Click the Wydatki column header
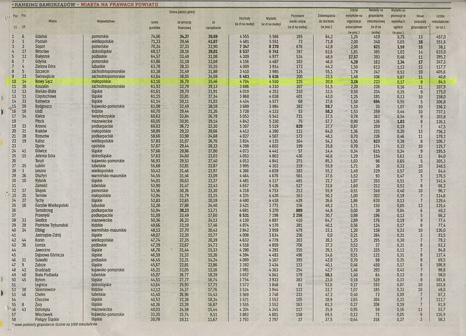The width and height of the screenshot is (466, 336). 271,21
